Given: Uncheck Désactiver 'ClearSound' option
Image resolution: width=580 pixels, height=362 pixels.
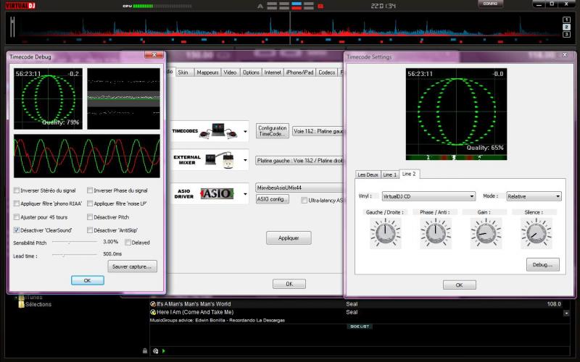Looking at the screenshot, I should pyautogui.click(x=17, y=230).
